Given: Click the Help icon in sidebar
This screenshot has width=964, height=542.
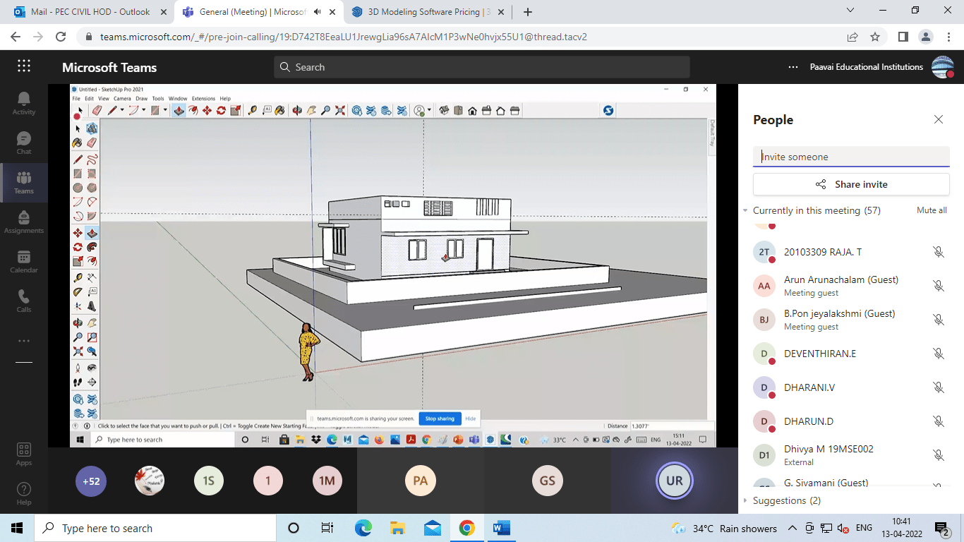Looking at the screenshot, I should [x=24, y=493].
